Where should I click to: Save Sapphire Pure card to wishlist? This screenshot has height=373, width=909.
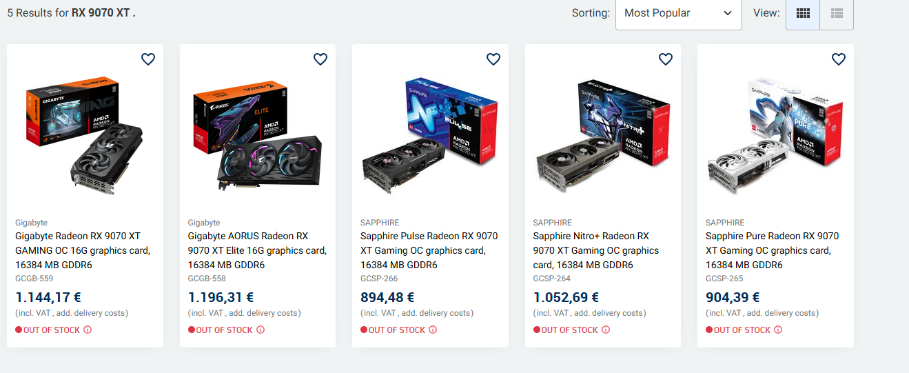tap(839, 59)
